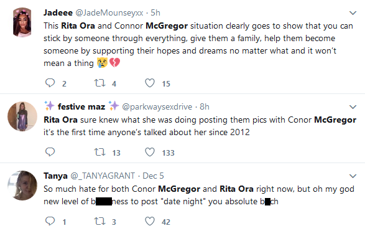The image size is (365, 231).
Task: Expand options chevron on festive maz's tweet
Action: [x=353, y=107]
